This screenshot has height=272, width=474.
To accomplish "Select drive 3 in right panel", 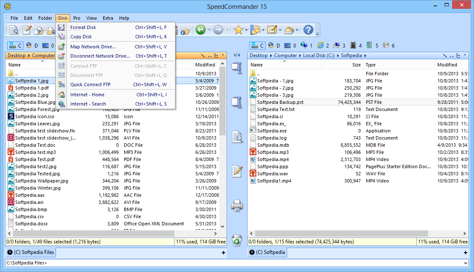I will pos(339,45).
